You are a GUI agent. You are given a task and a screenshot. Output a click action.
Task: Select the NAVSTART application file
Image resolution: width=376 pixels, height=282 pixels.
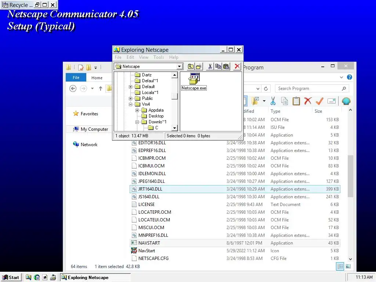235,243
